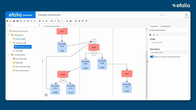This screenshot has height=110, width=196.
Task: Click the Recherche search box
Action: click(x=171, y=15)
